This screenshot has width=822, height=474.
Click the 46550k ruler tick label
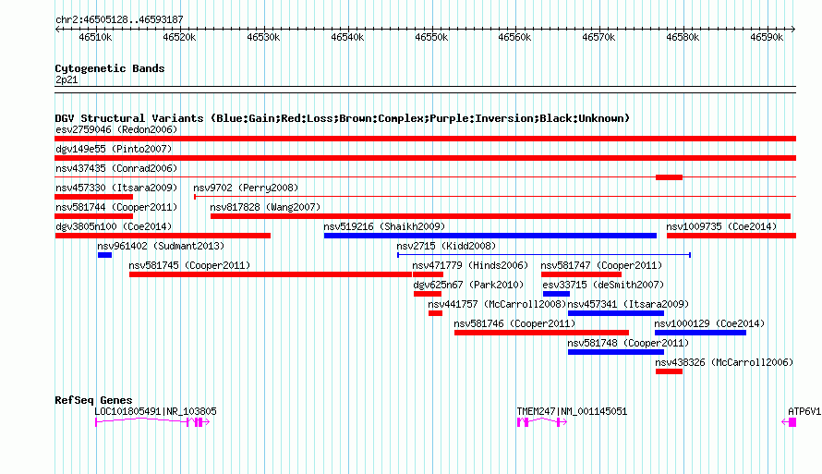pos(431,37)
